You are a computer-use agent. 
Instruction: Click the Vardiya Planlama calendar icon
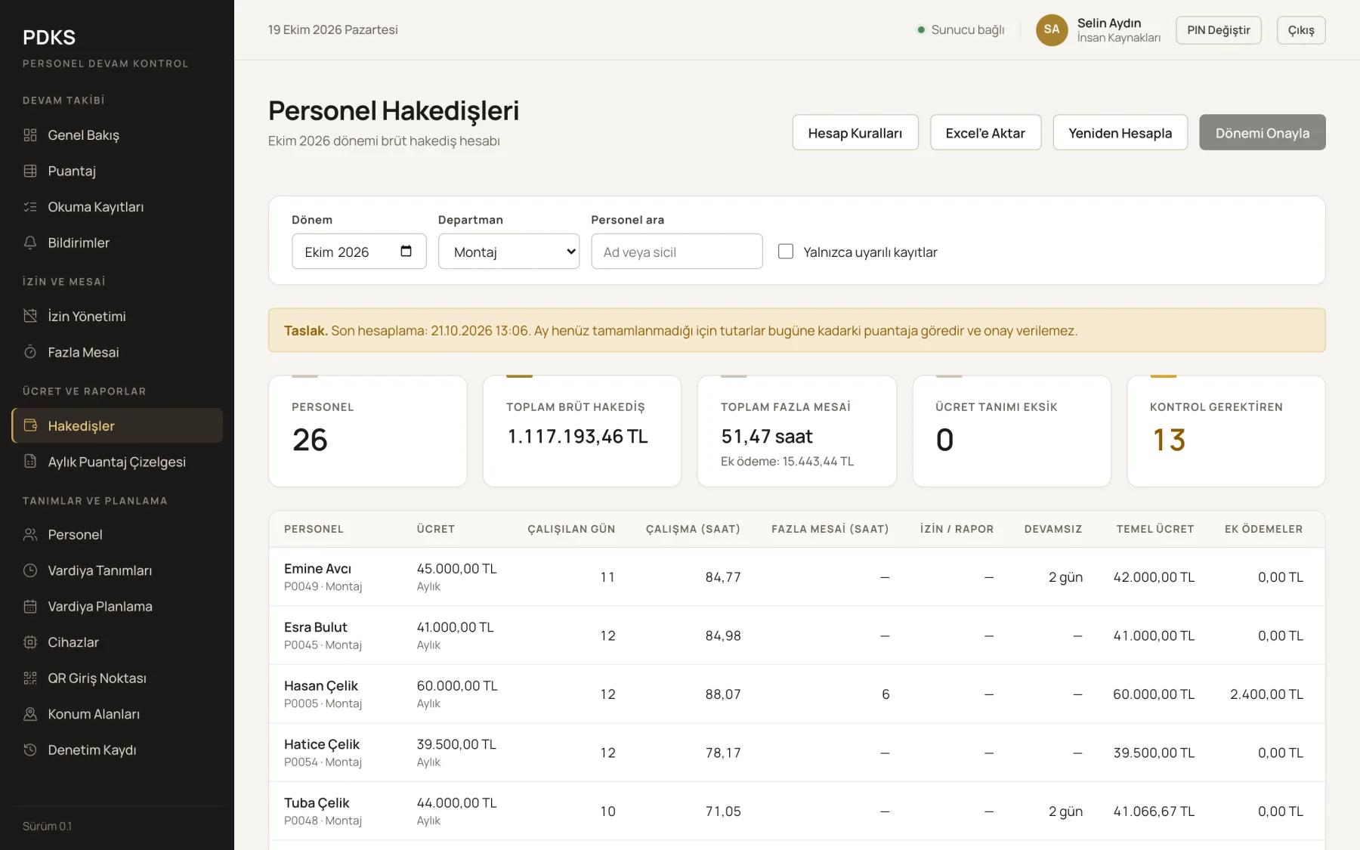[x=30, y=606]
